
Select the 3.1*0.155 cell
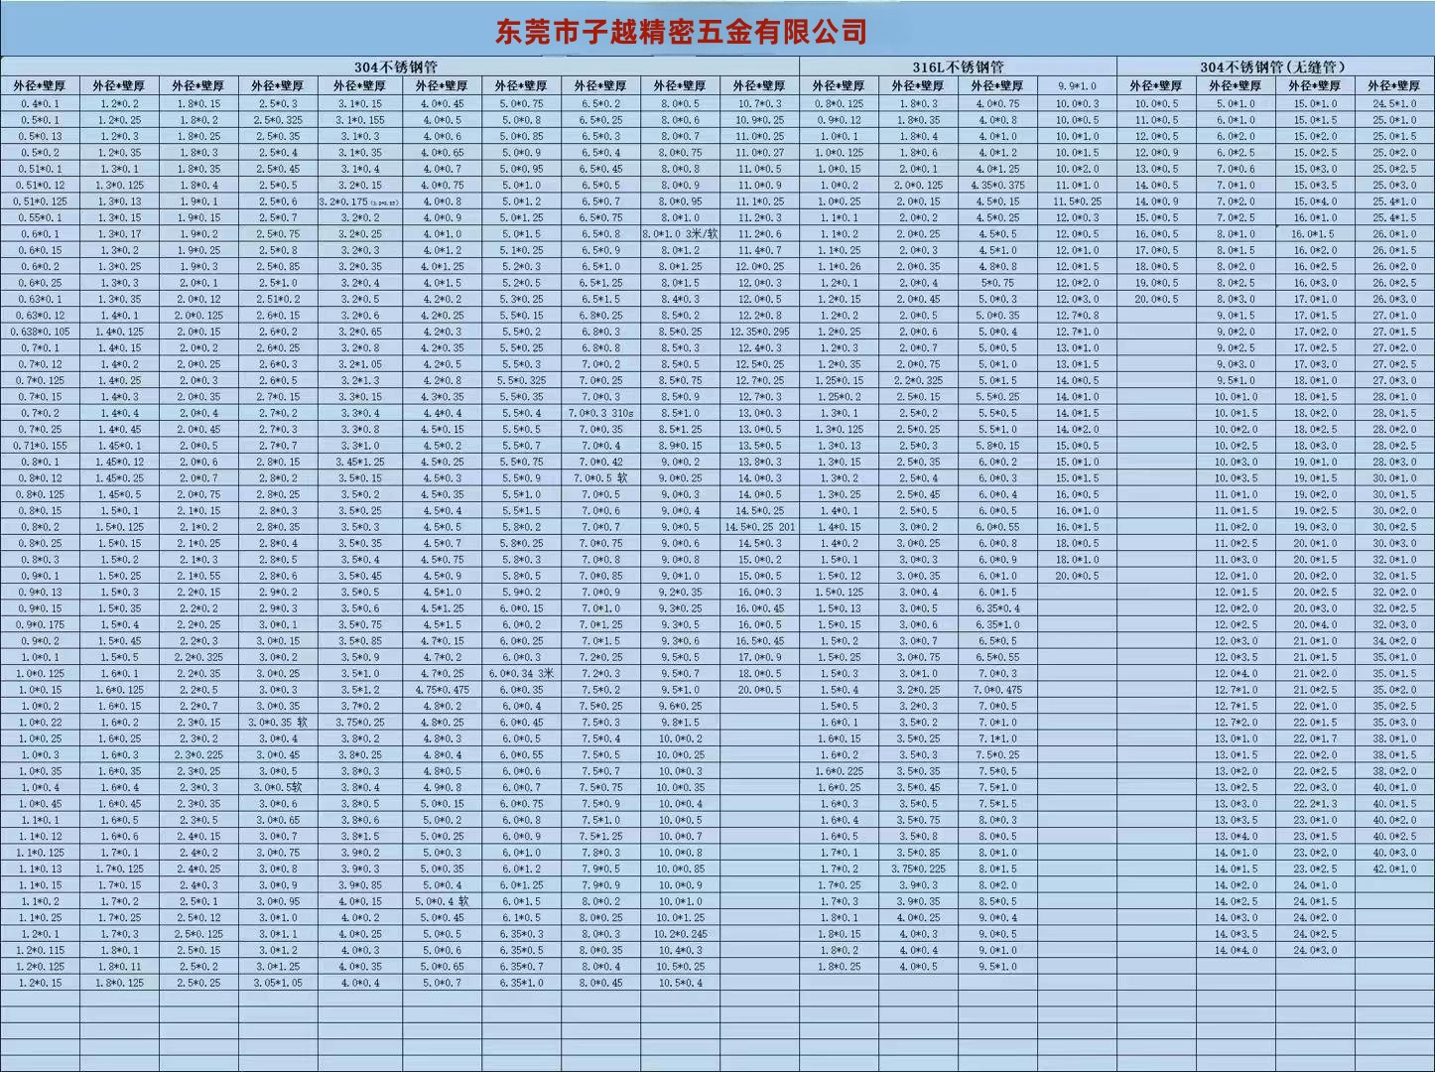click(359, 120)
